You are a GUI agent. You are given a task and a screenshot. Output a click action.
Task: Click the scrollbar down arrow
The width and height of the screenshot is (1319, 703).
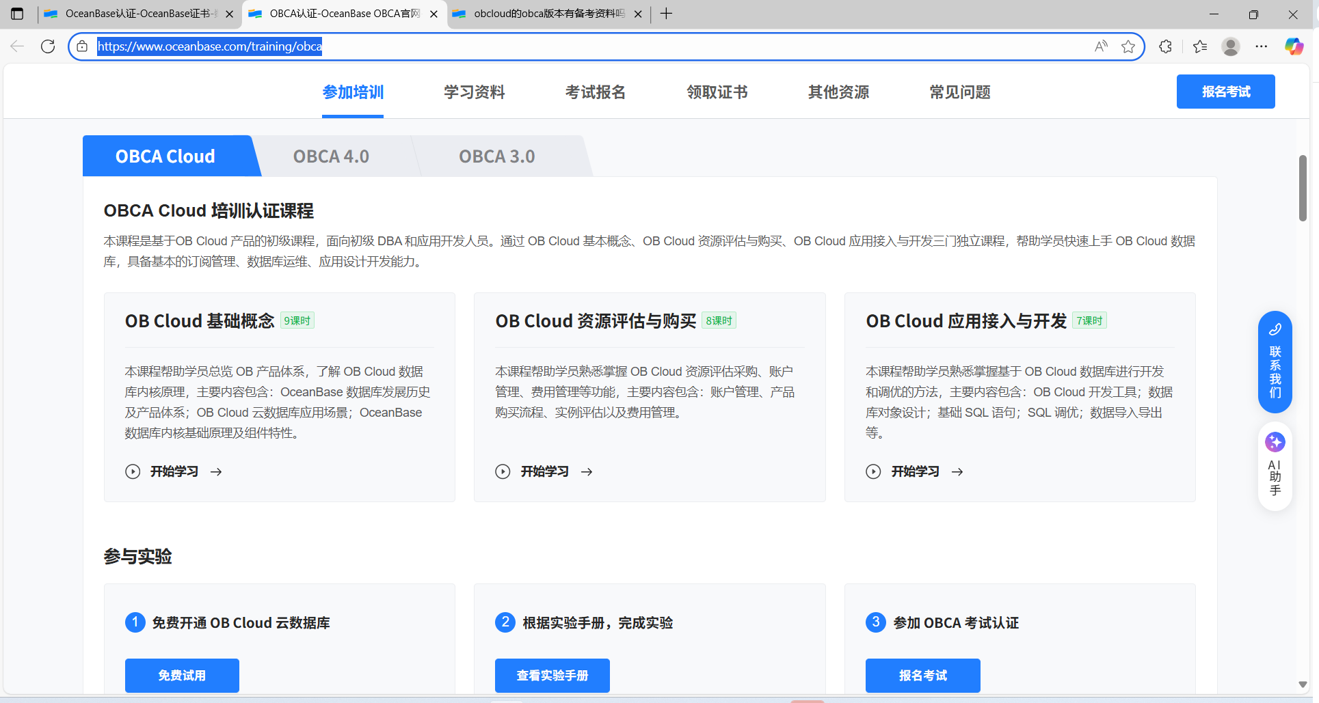(1303, 685)
